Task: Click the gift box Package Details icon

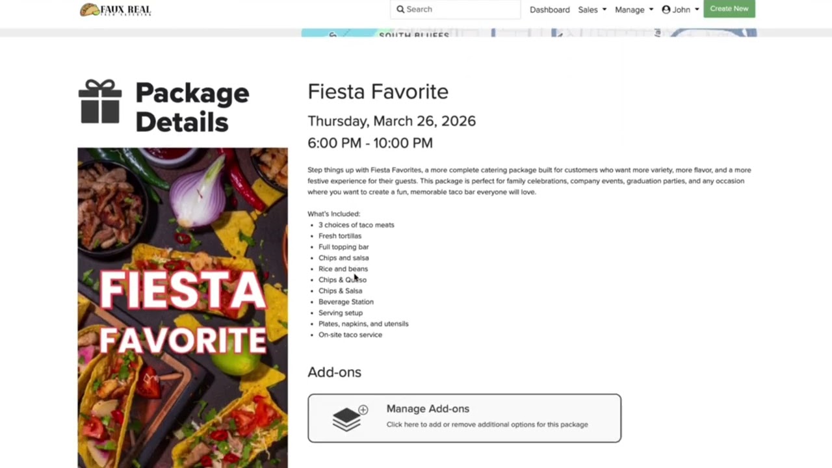Action: [100, 102]
